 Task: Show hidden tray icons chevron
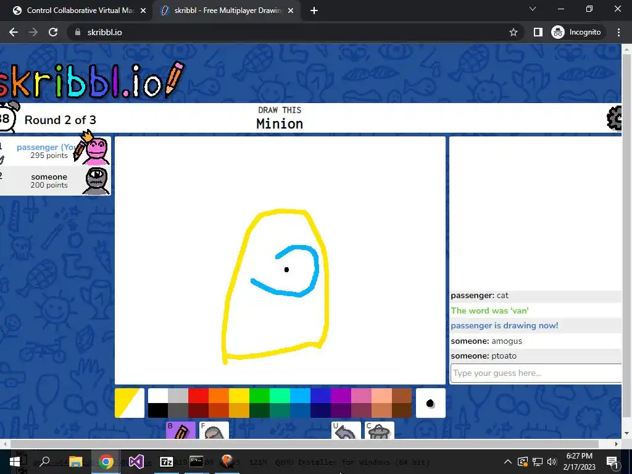(508, 462)
